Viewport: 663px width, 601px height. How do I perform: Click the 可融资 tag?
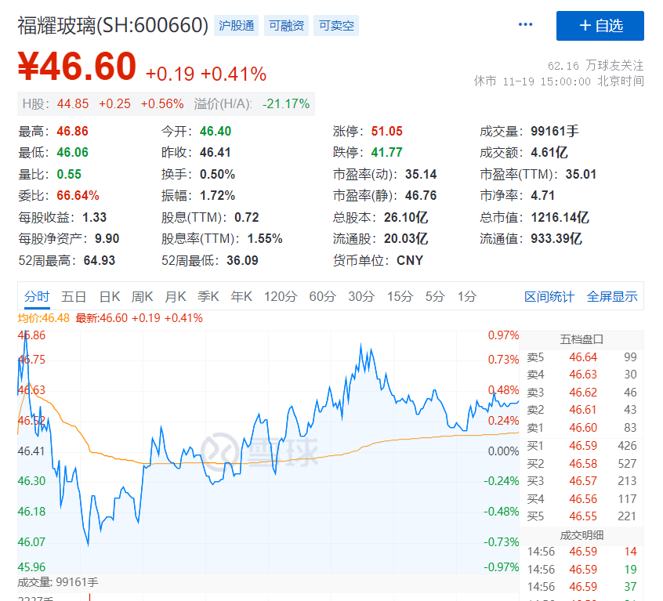pos(286,26)
